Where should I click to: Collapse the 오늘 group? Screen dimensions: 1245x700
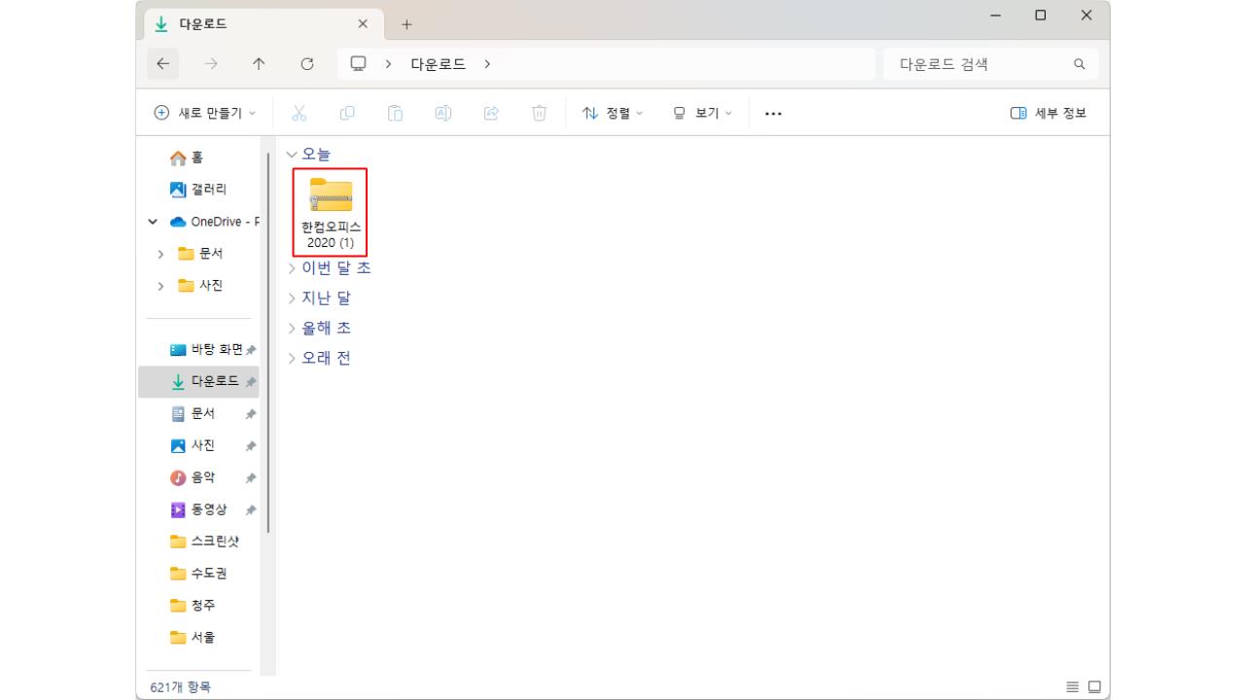[x=290, y=153]
